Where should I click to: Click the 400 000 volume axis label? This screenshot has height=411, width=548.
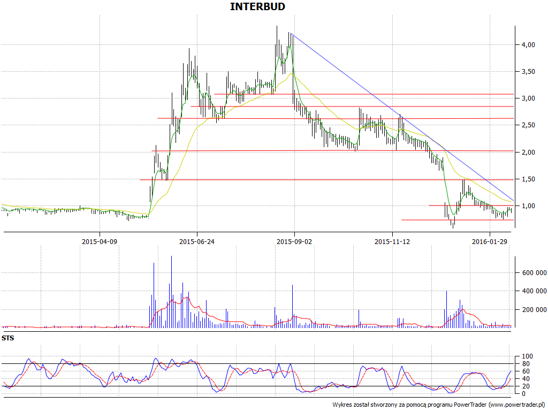535,291
